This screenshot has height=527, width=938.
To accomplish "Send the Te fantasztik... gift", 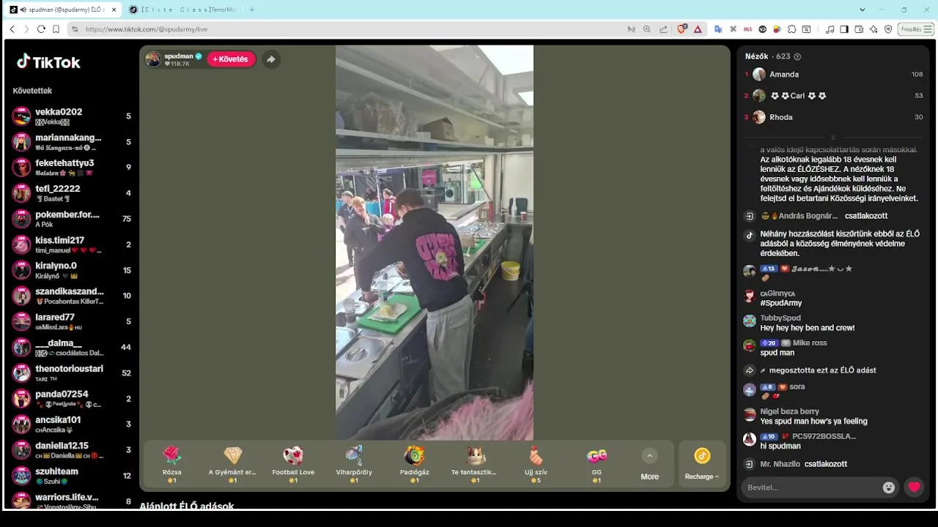I will pyautogui.click(x=475, y=463).
